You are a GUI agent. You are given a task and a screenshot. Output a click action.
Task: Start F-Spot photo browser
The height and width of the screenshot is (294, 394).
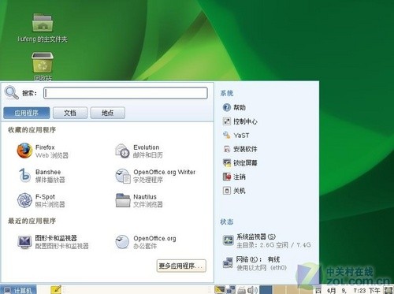coord(41,200)
